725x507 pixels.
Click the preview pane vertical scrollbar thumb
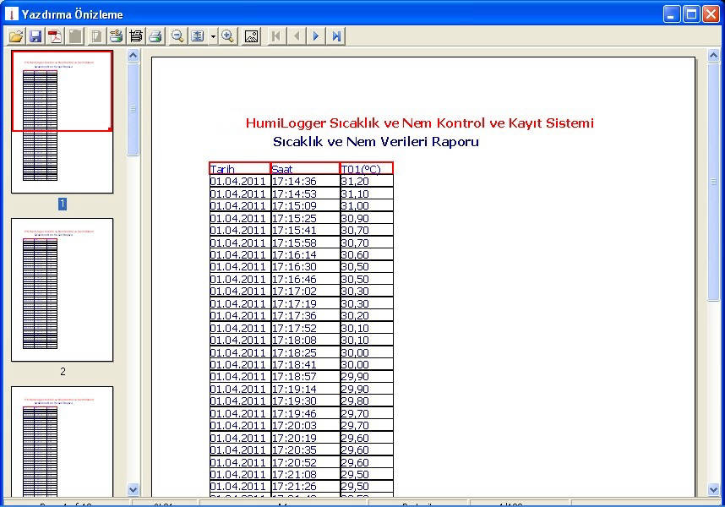pos(713,182)
